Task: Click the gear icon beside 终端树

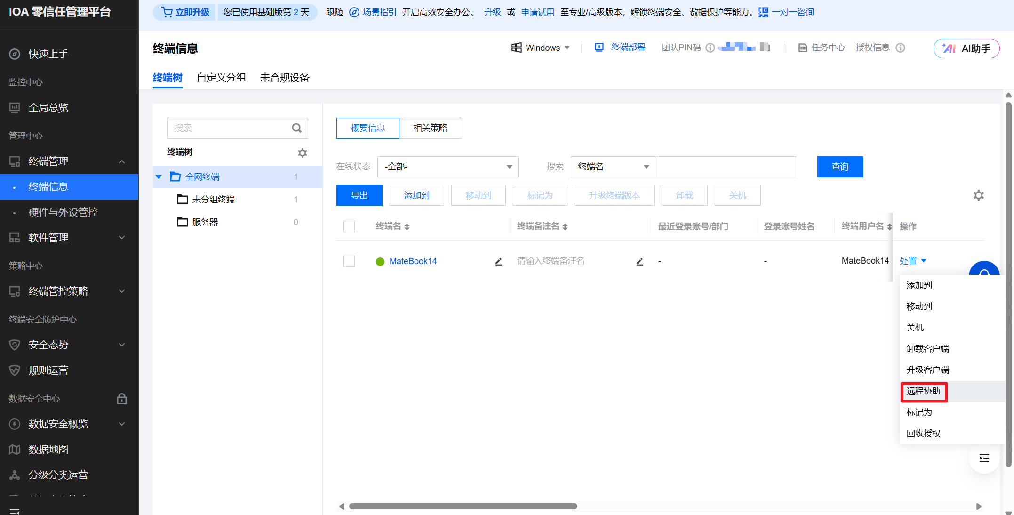Action: [x=303, y=153]
